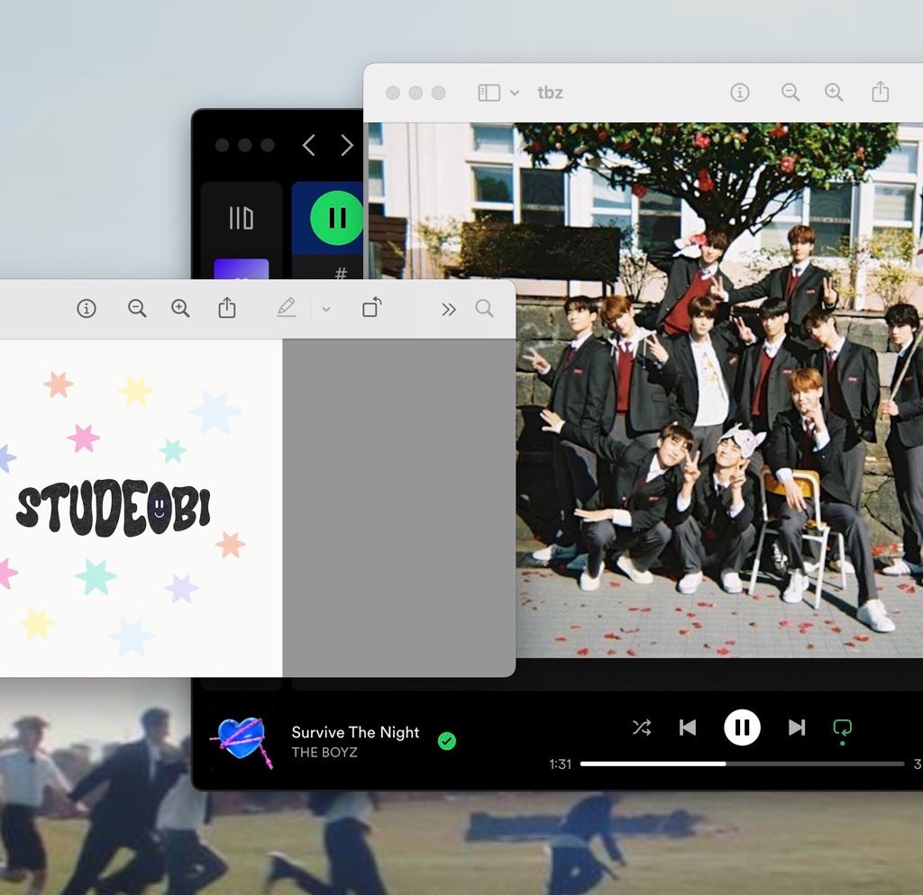Click the tbz window title

[x=551, y=93]
